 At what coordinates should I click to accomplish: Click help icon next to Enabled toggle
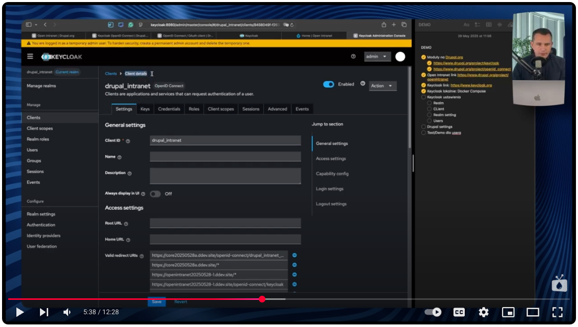coord(363,83)
